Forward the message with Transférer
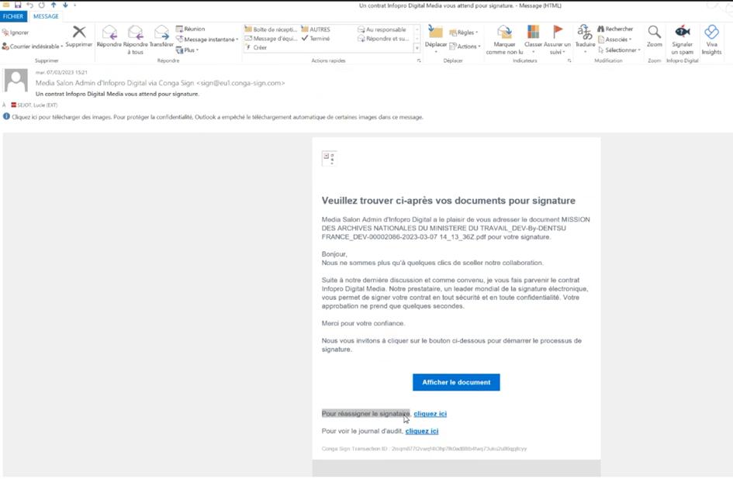Screen dimensions: 733x479 coord(161,37)
